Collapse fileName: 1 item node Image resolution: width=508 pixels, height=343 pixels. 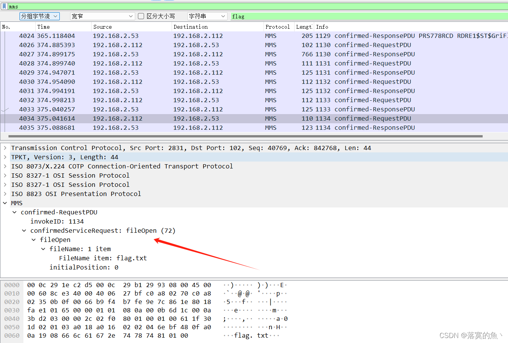tap(43, 249)
